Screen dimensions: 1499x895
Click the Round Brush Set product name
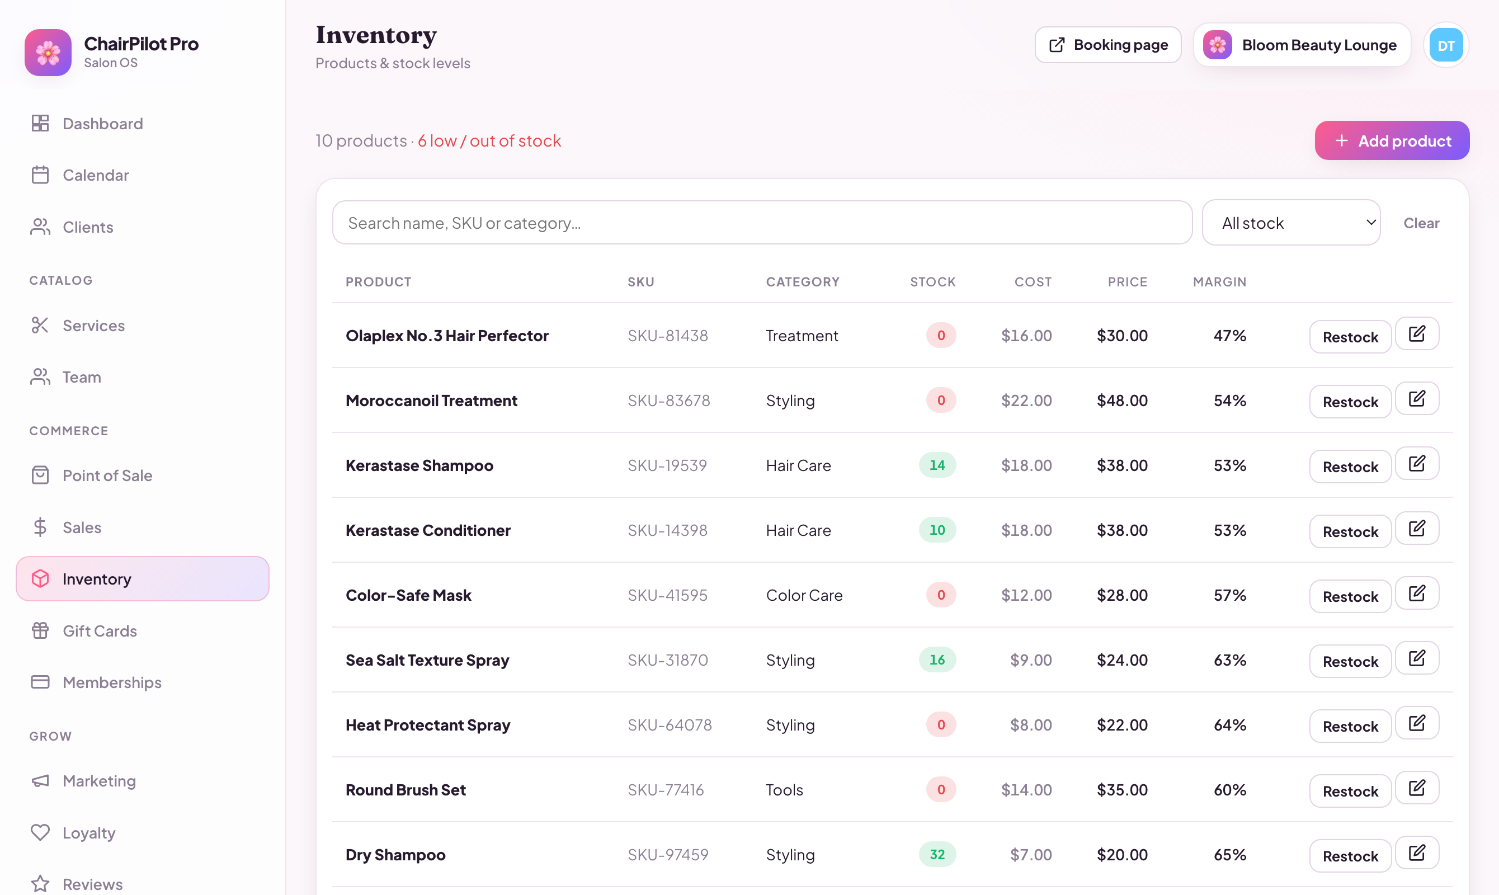tap(405, 789)
